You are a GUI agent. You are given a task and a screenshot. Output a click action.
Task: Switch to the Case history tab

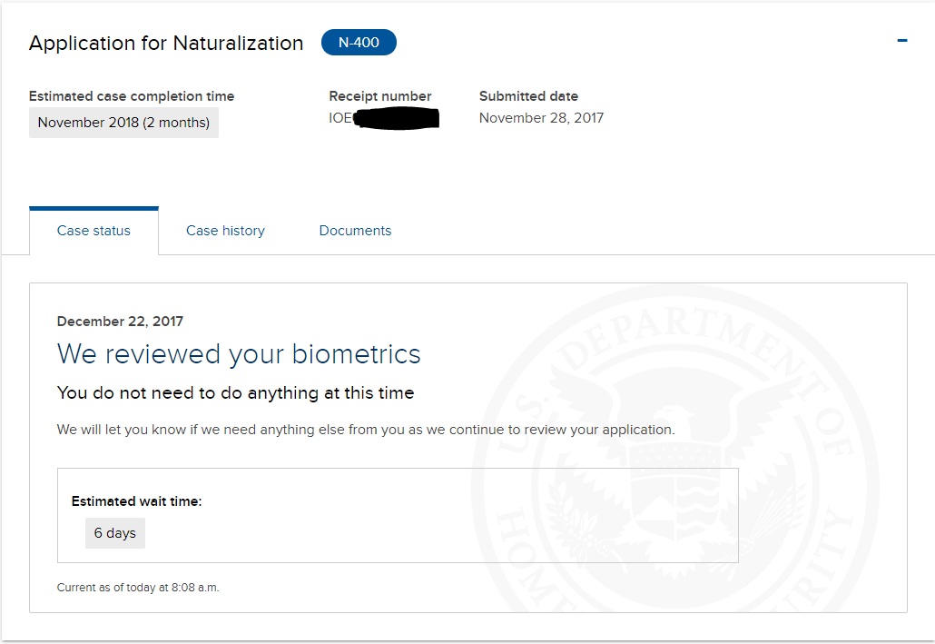click(x=225, y=231)
